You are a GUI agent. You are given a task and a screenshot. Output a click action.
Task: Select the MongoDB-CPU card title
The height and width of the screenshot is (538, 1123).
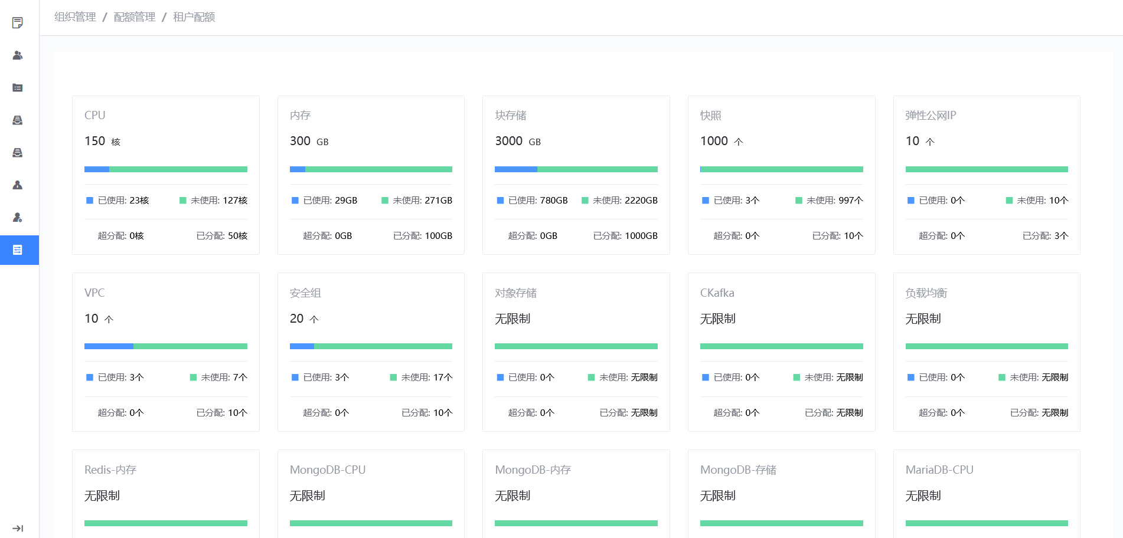pos(327,470)
